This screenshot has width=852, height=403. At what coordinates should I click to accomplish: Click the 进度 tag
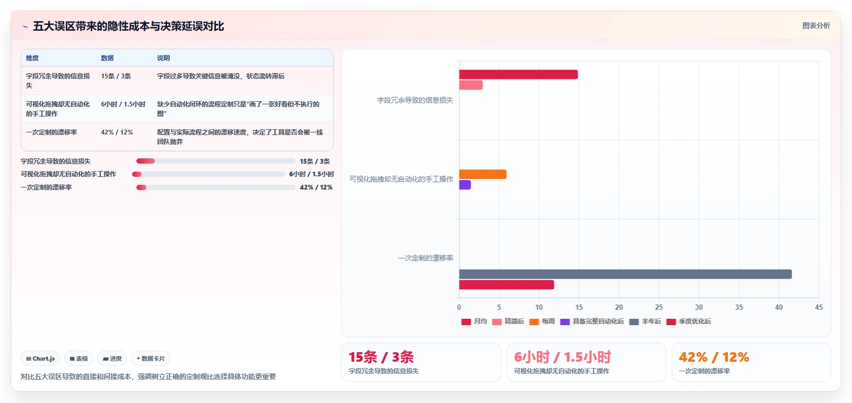pos(112,359)
